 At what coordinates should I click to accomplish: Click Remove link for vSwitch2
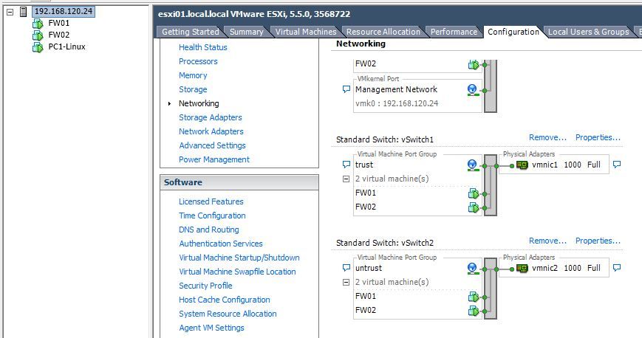coord(547,241)
